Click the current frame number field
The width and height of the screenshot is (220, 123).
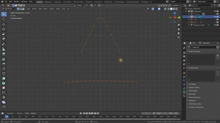(x=146, y=113)
